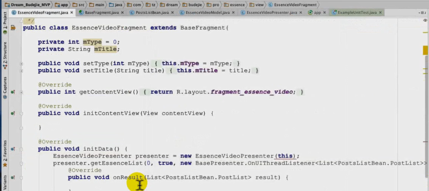This screenshot has height=191, width=429.
Task: Click the class icon on PostsListBean.java tab
Action: tap(132, 13)
